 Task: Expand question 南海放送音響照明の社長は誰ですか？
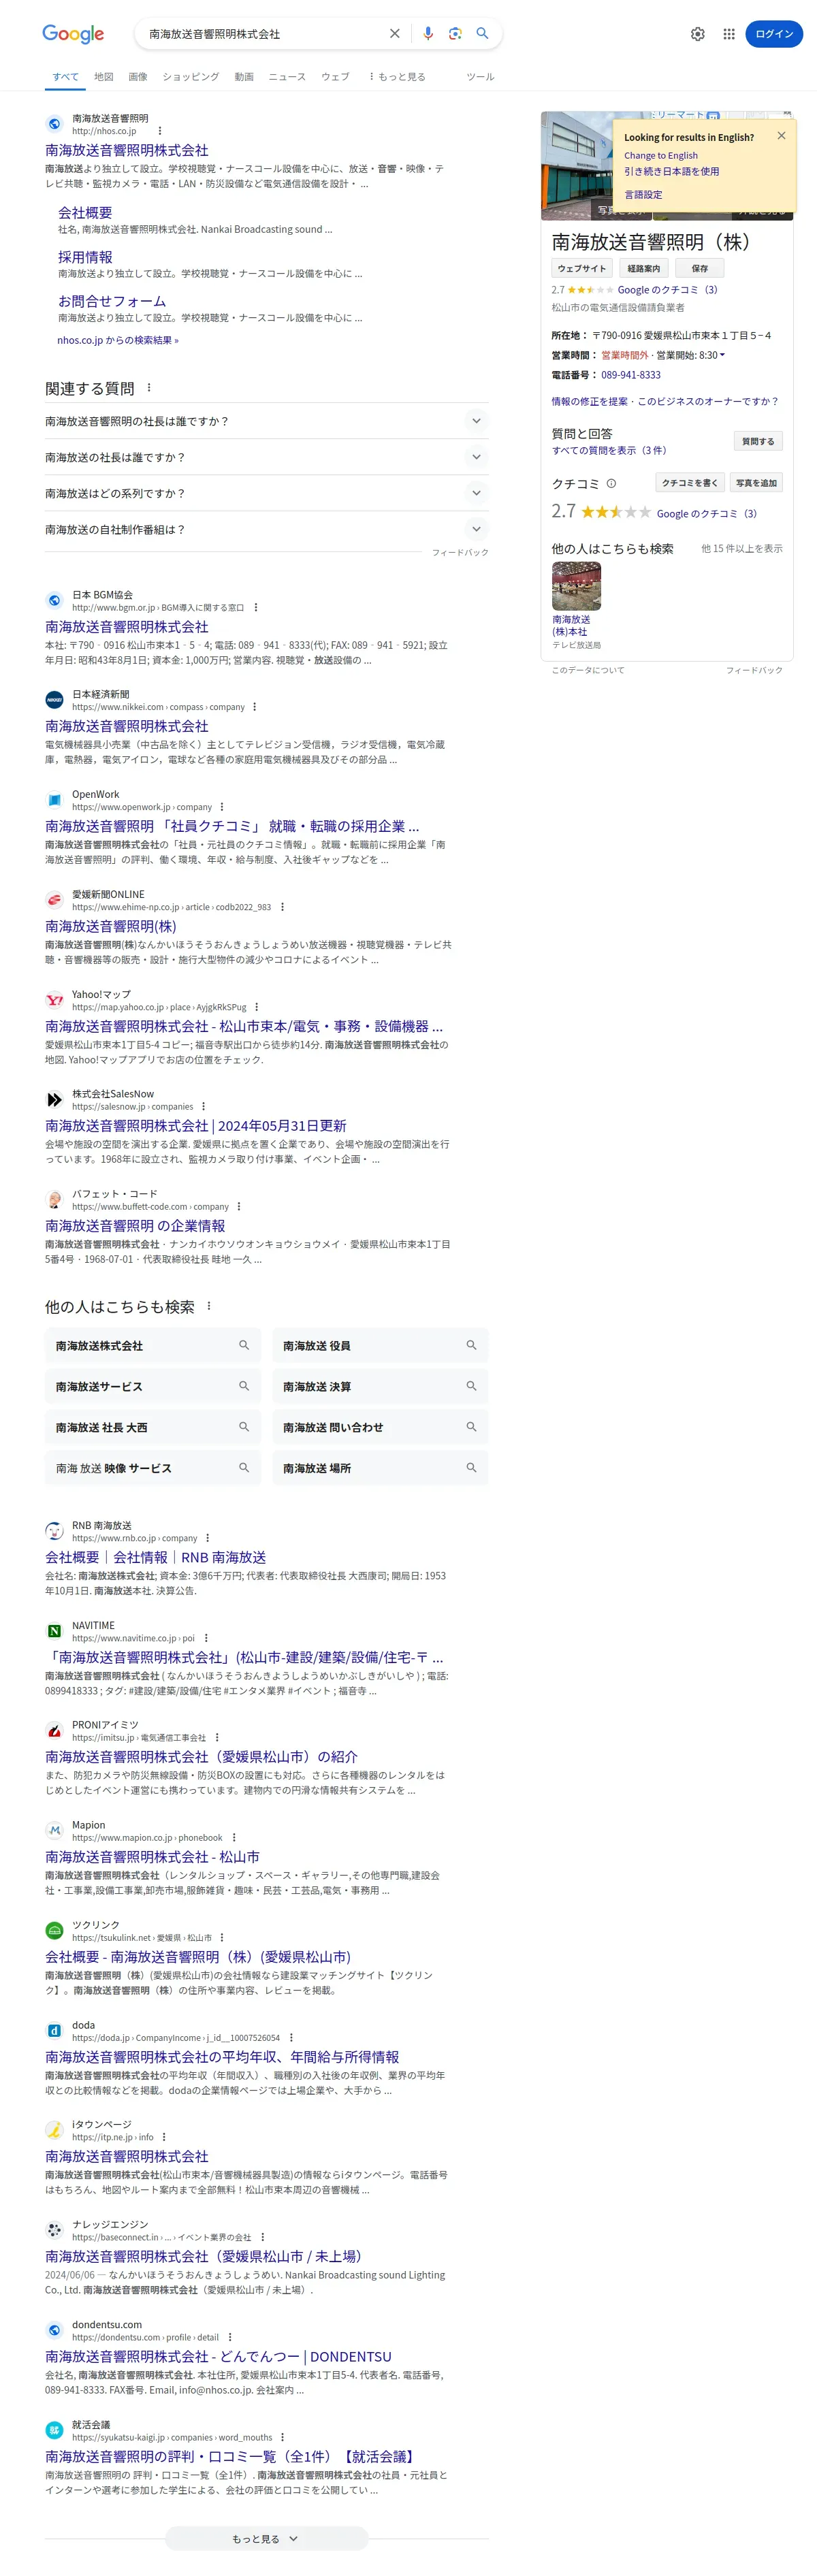(267, 421)
